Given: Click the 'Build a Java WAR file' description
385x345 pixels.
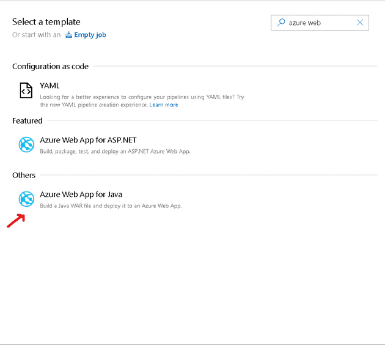Looking at the screenshot, I should tap(111, 206).
